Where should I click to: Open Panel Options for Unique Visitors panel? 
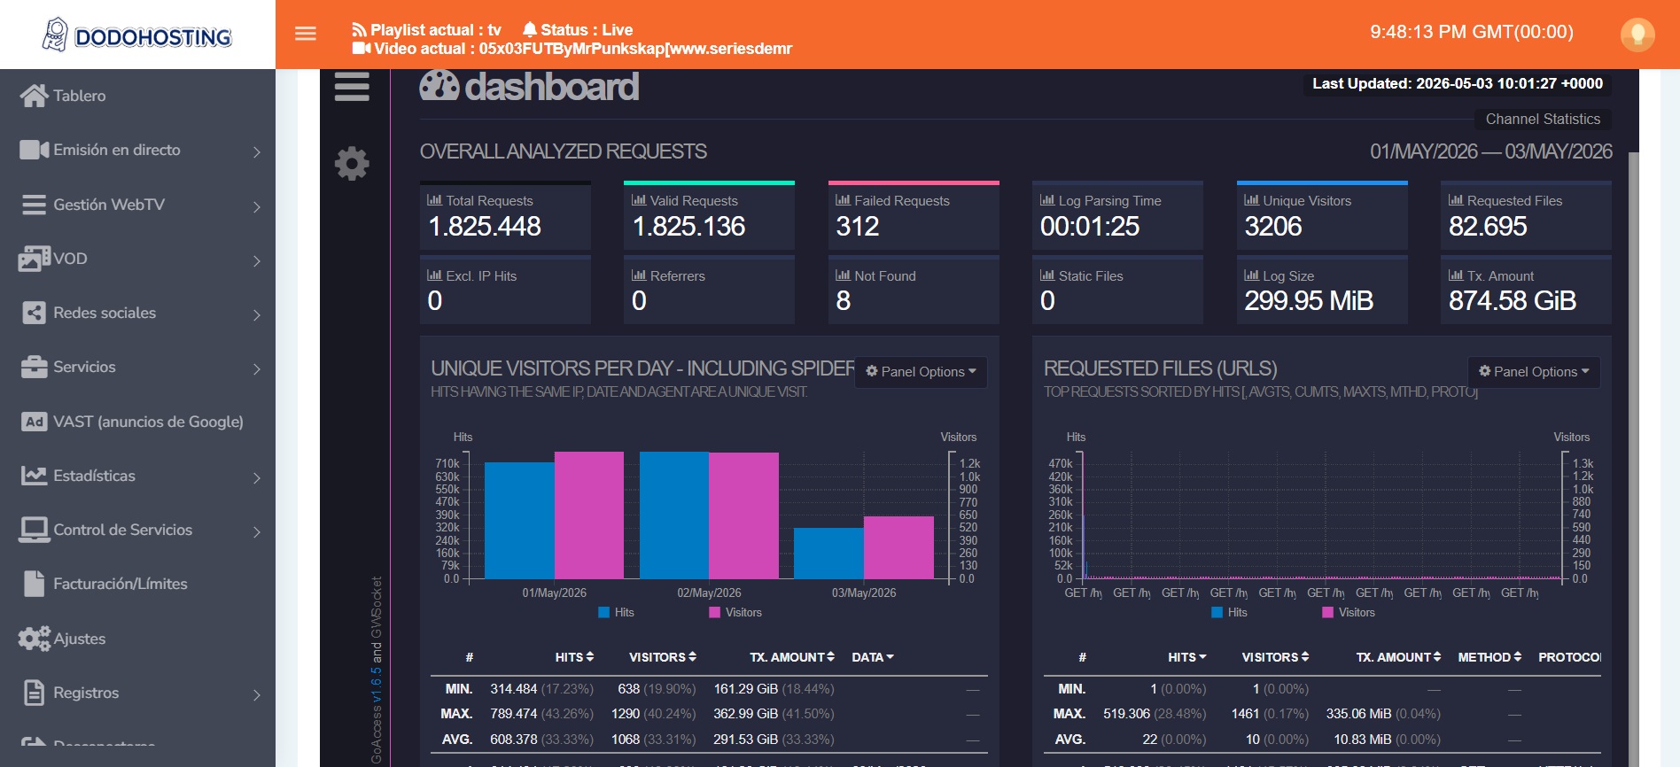coord(921,372)
